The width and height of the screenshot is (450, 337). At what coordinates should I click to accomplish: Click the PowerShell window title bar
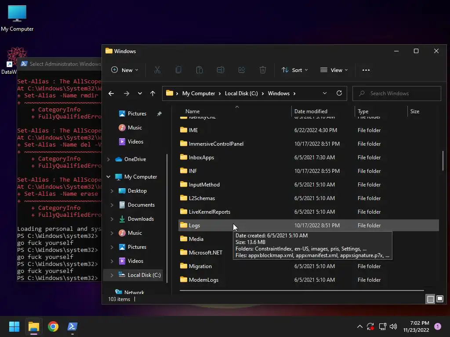(59, 64)
